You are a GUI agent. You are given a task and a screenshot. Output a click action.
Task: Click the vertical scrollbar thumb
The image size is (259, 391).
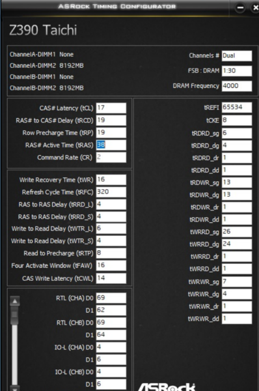coord(15,315)
